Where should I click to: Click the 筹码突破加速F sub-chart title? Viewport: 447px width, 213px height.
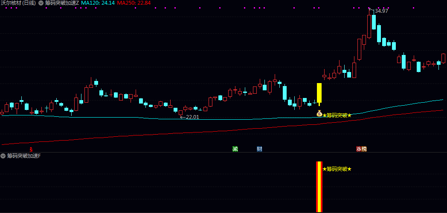tap(24, 156)
